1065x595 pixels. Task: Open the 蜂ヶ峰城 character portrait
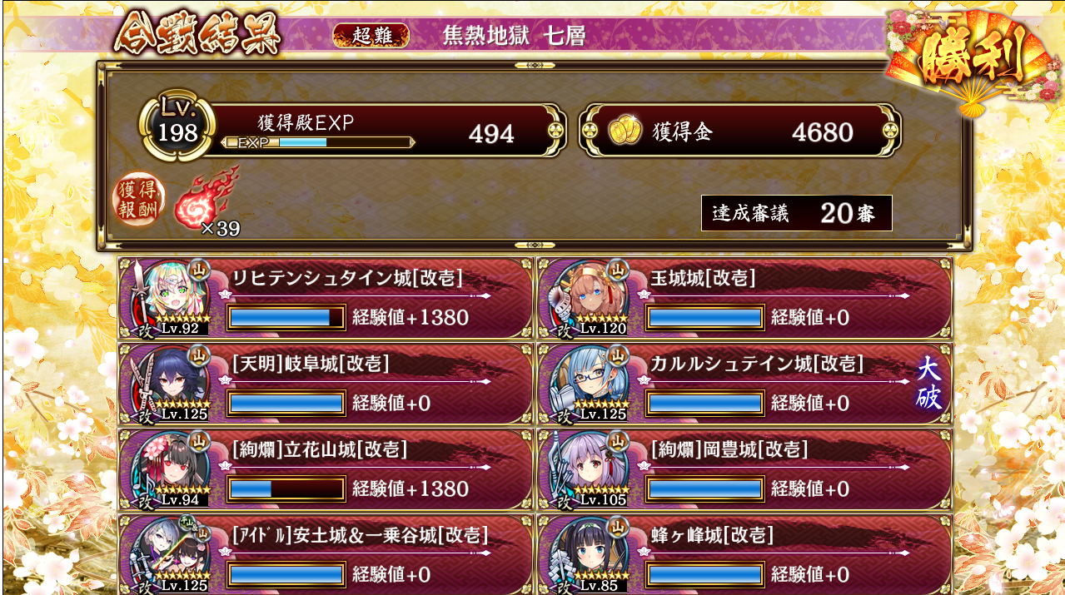click(x=585, y=554)
